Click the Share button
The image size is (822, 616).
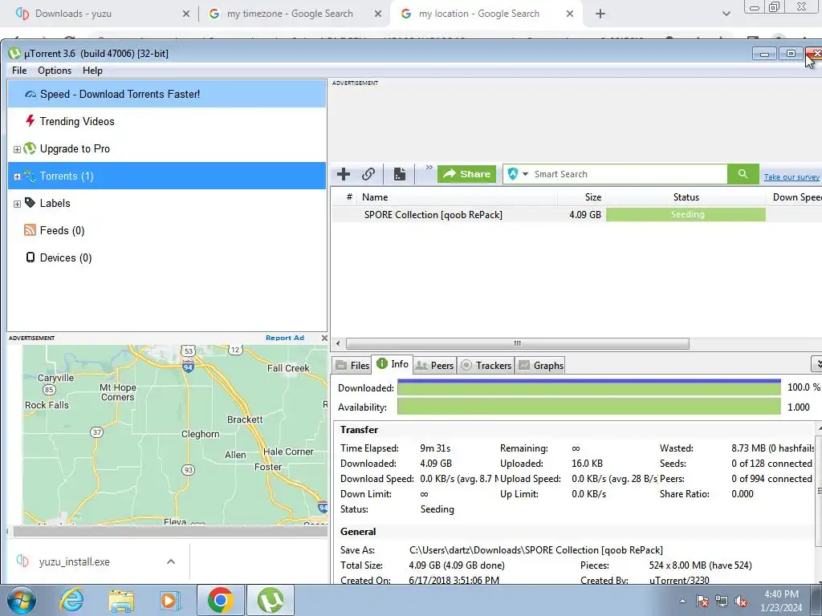pyautogui.click(x=466, y=174)
